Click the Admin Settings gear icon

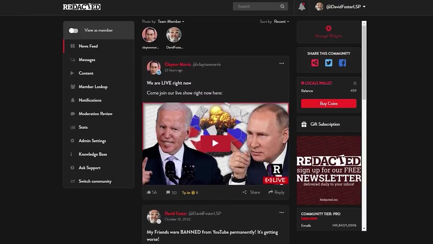[x=72, y=141]
